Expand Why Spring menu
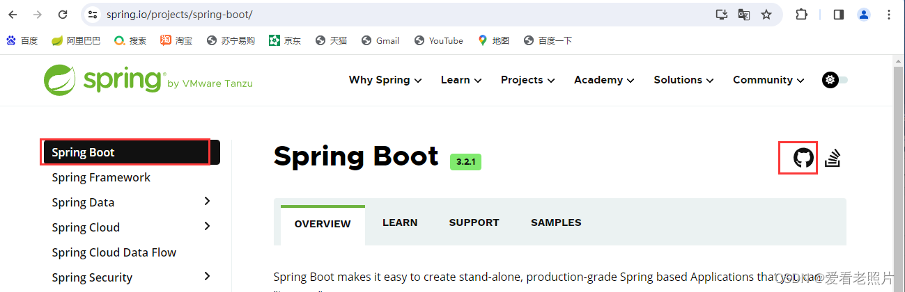Screen dimensions: 905x292 pyautogui.click(x=385, y=80)
